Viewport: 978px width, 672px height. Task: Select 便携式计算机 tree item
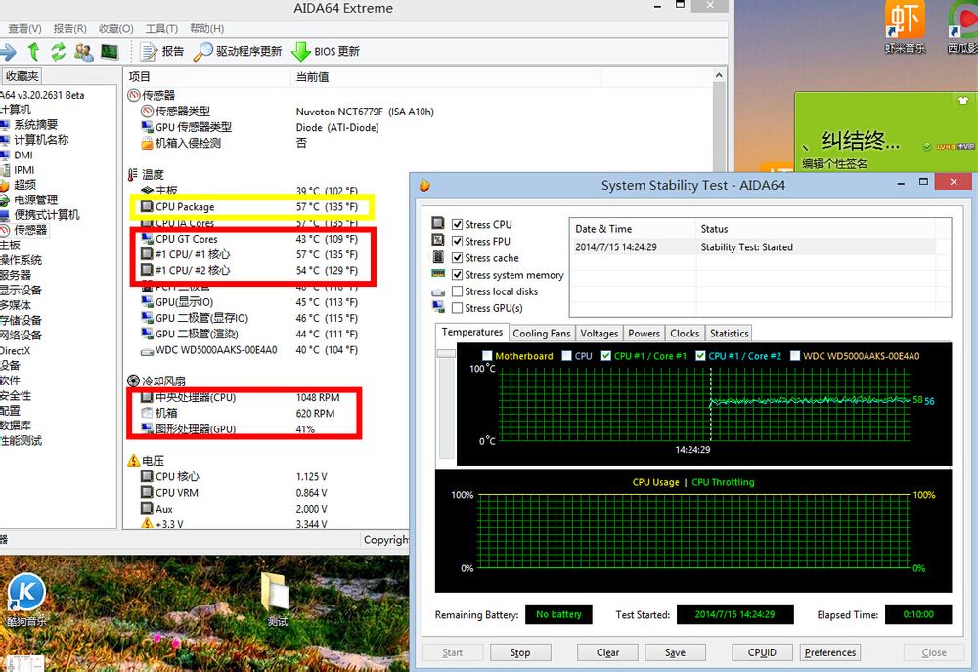(x=47, y=214)
